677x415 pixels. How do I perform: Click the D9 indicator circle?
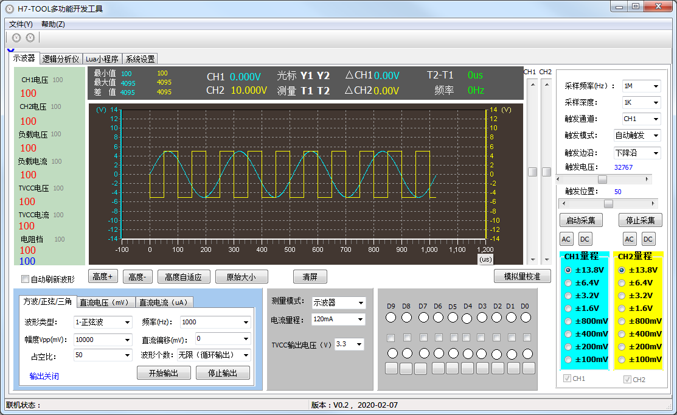pyautogui.click(x=391, y=318)
